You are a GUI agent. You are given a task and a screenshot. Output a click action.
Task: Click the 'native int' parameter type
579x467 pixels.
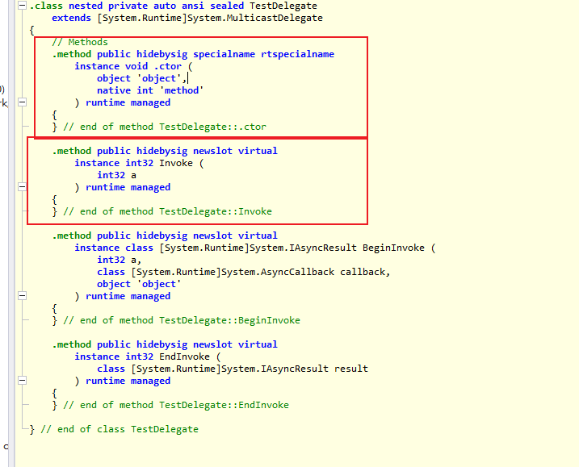click(x=125, y=91)
